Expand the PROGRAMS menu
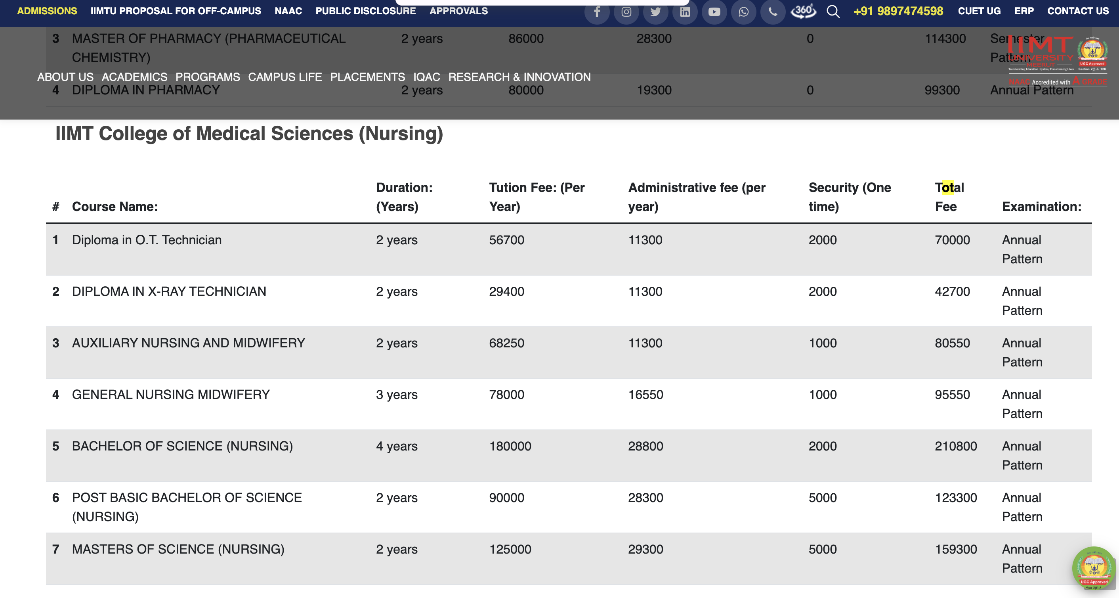Viewport: 1119px width, 598px height. [208, 77]
